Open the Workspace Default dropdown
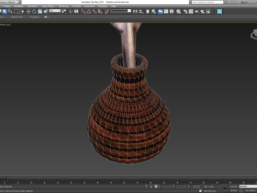The height and width of the screenshot is (193, 257). tap(9, 2)
